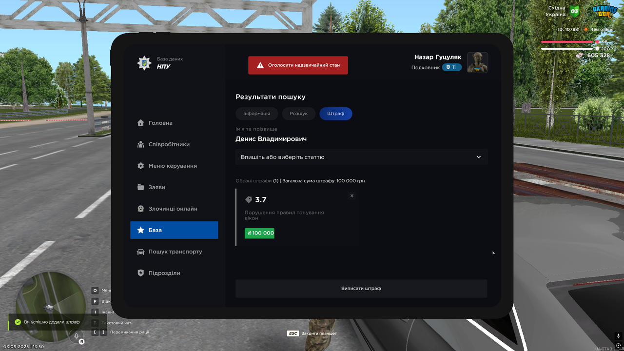The width and height of the screenshot is (624, 351).
Task: Click the gear icon beside Меню керування
Action: coord(141,166)
